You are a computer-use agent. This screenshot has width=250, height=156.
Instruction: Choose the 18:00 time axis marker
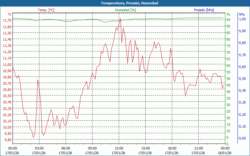point(172,148)
